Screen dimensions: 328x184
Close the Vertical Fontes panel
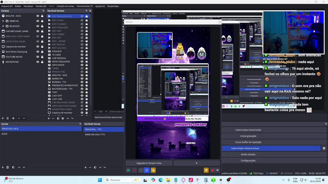90,11
